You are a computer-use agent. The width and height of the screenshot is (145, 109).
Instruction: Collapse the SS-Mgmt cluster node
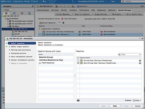pyautogui.click(x=8, y=26)
